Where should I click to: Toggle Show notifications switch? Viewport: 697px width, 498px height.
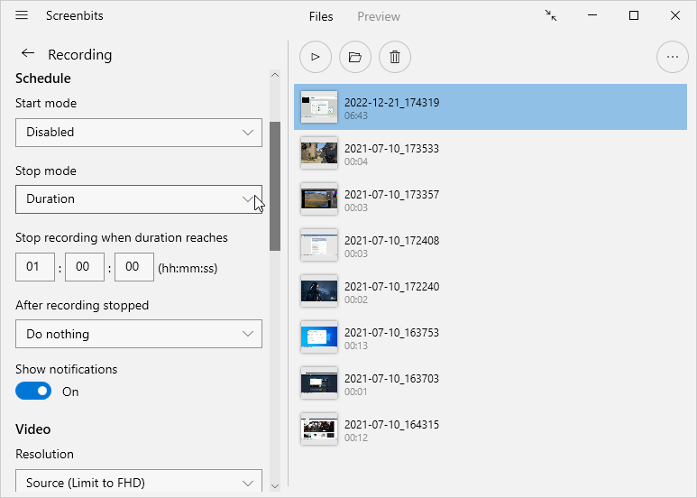click(33, 392)
